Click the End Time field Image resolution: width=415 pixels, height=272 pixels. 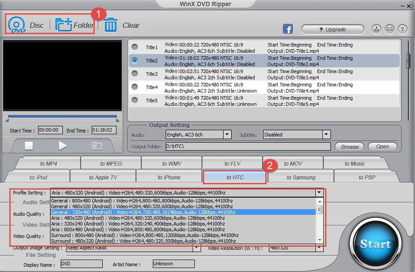tap(104, 130)
